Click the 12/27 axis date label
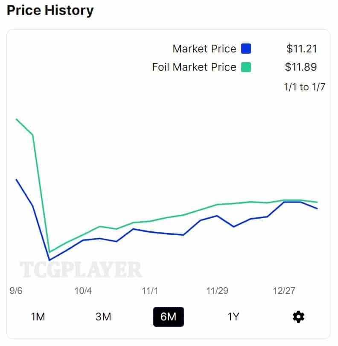 click(x=284, y=291)
